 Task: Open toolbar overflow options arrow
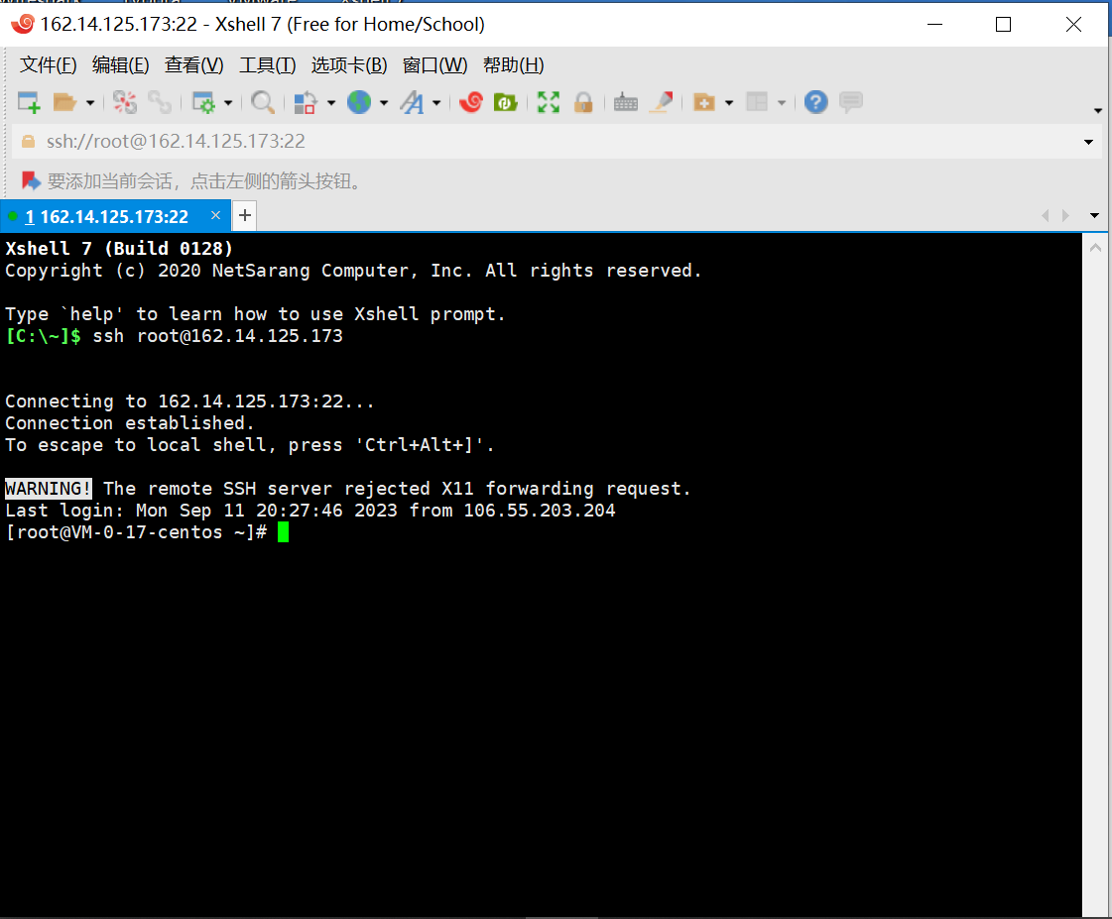1098,110
